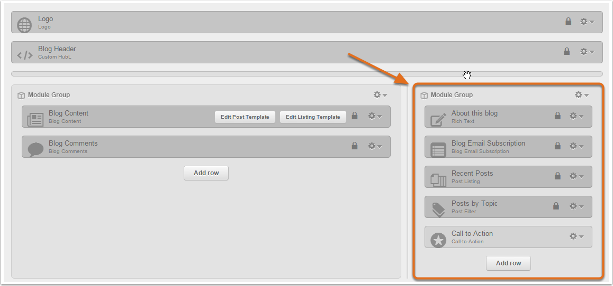Open gear dropdown for left Module Group

coord(380,94)
